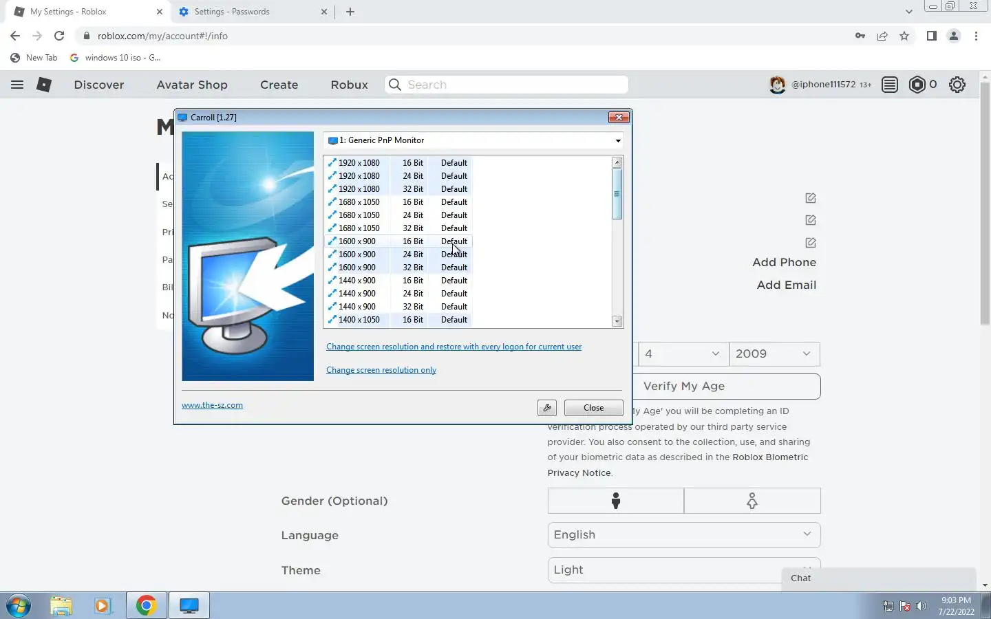Click the wrench options icon in Carroll
The width and height of the screenshot is (991, 619).
pyautogui.click(x=547, y=408)
